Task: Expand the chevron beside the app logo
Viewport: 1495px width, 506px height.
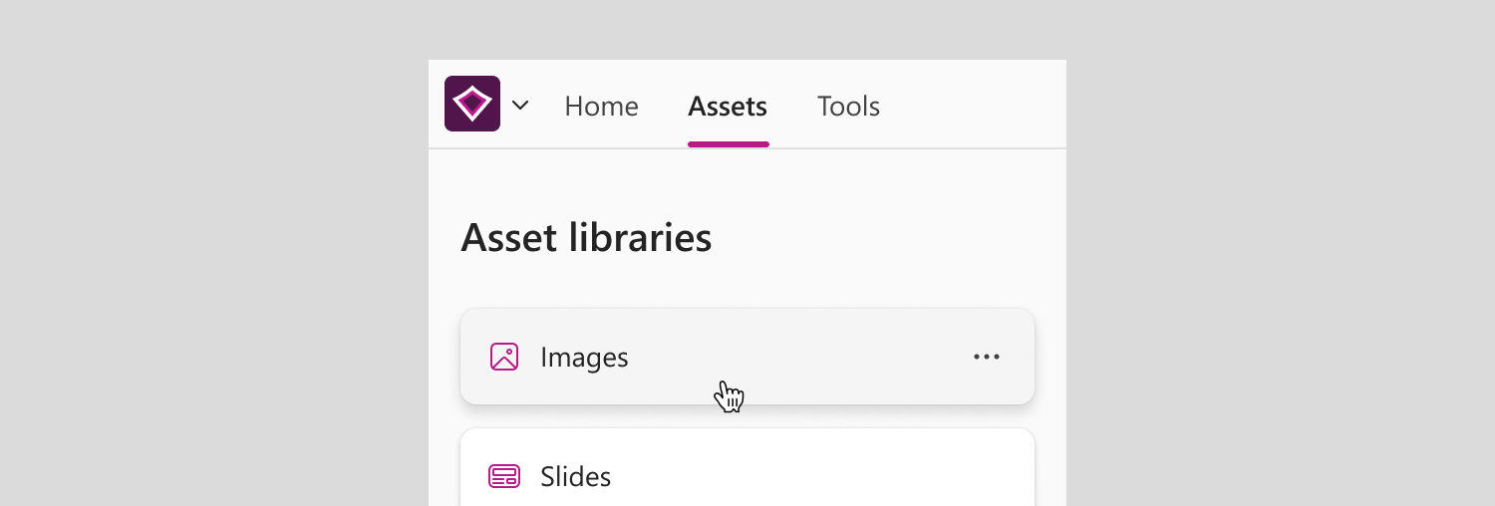Action: coord(520,105)
